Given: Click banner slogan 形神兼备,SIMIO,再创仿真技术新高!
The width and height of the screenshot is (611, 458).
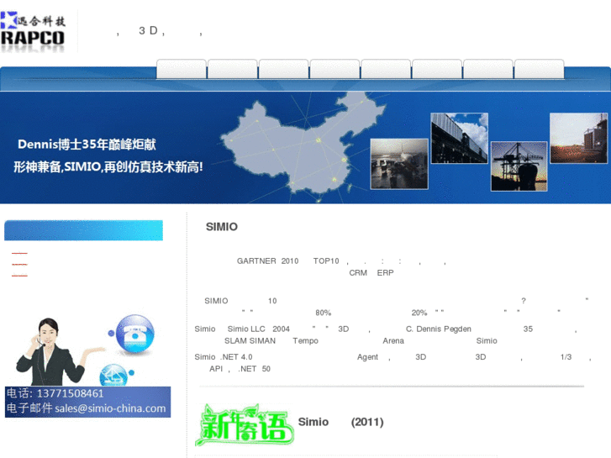Looking at the screenshot, I should coord(108,167).
